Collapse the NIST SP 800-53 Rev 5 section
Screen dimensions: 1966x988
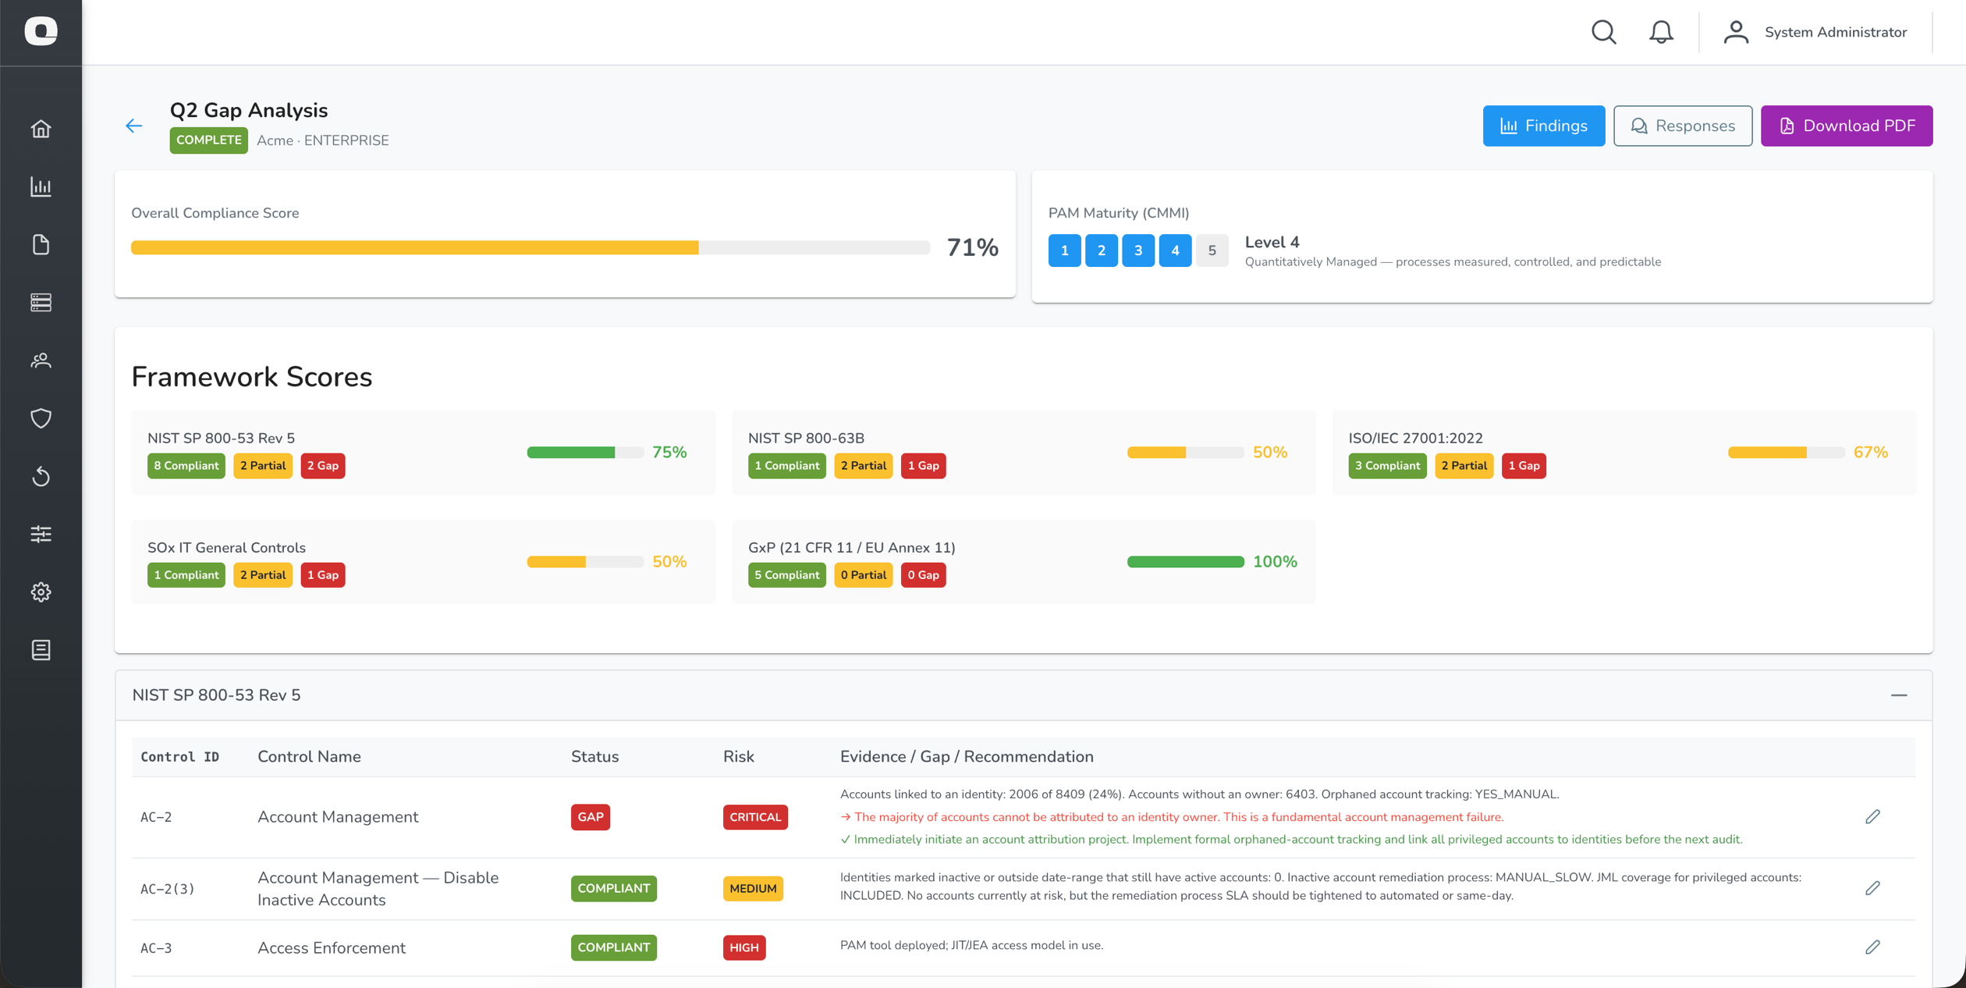click(x=1899, y=695)
